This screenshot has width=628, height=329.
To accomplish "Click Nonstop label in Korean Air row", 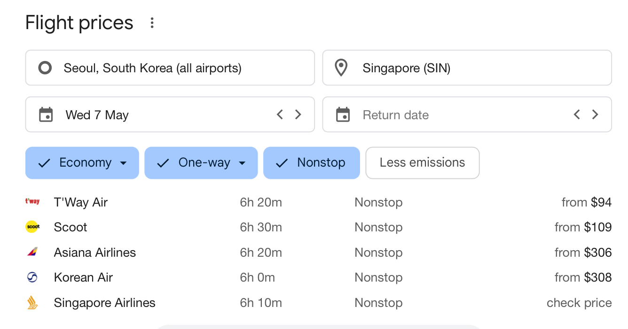I will (x=378, y=277).
